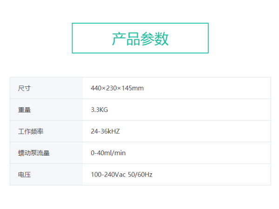This screenshot has width=279, height=209.
Task: Select the 蠕动泵流量 label cell
Action: 46,153
